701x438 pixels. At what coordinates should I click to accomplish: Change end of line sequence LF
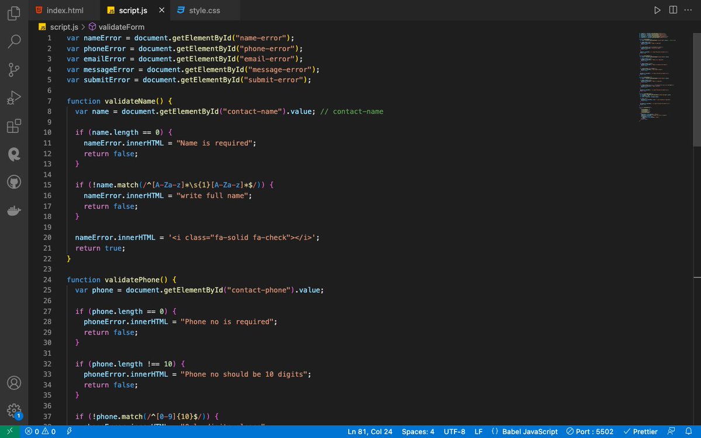(478, 432)
